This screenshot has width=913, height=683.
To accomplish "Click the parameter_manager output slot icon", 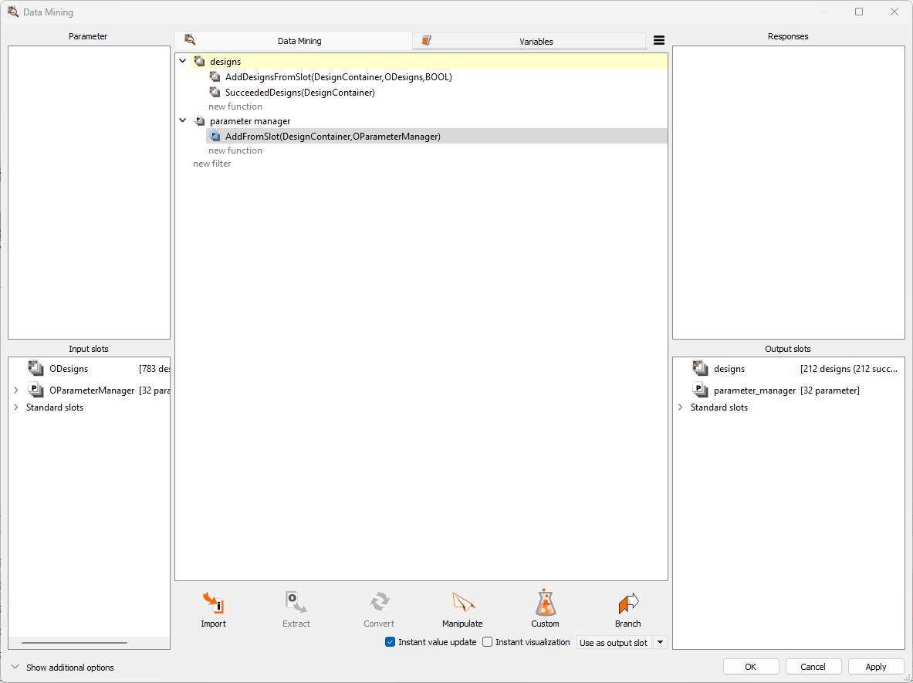I will pyautogui.click(x=700, y=391).
